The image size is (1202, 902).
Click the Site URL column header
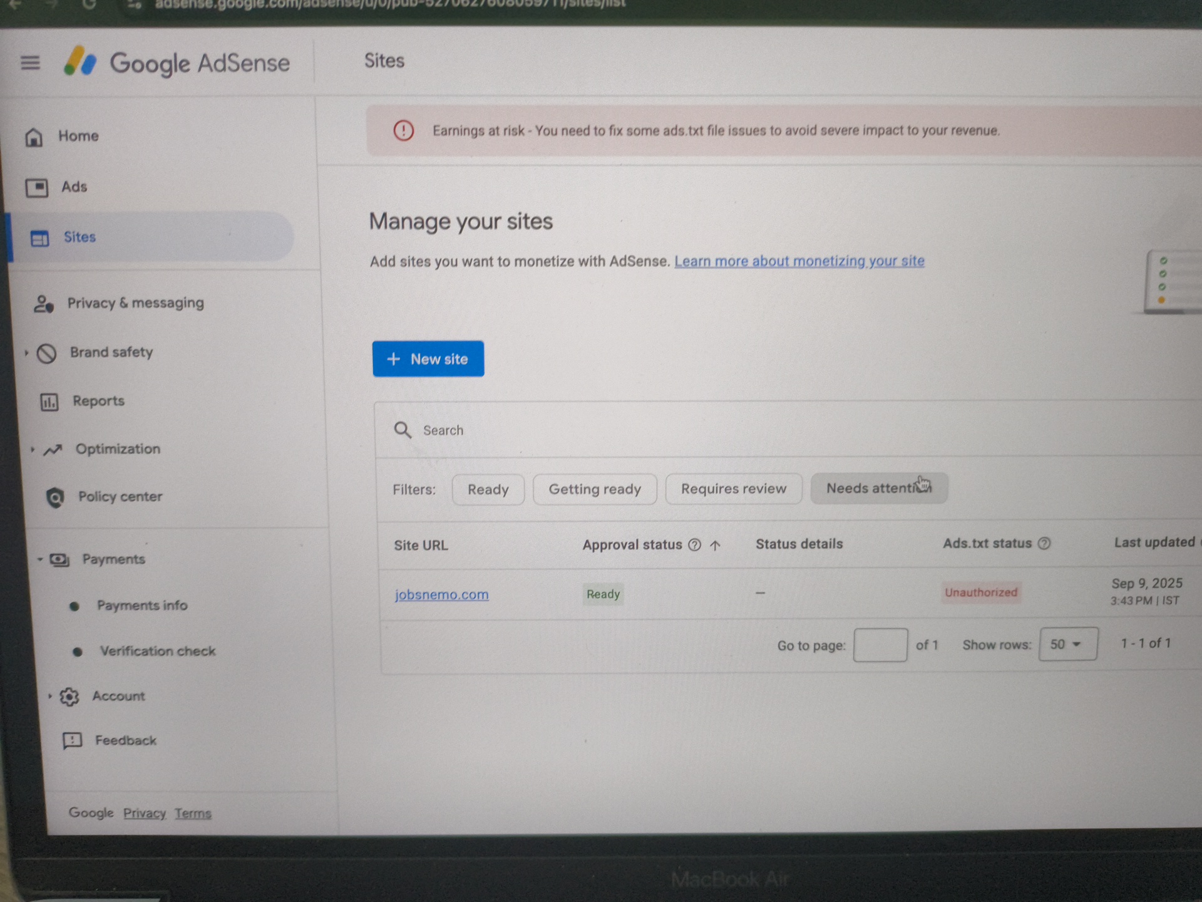coord(421,546)
